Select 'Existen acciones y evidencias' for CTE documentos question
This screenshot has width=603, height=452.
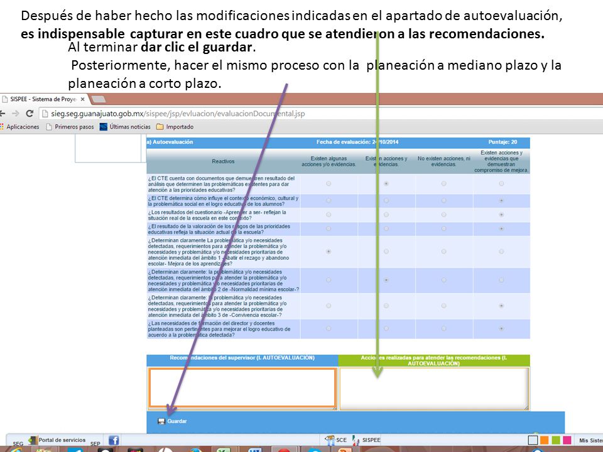pos(386,184)
